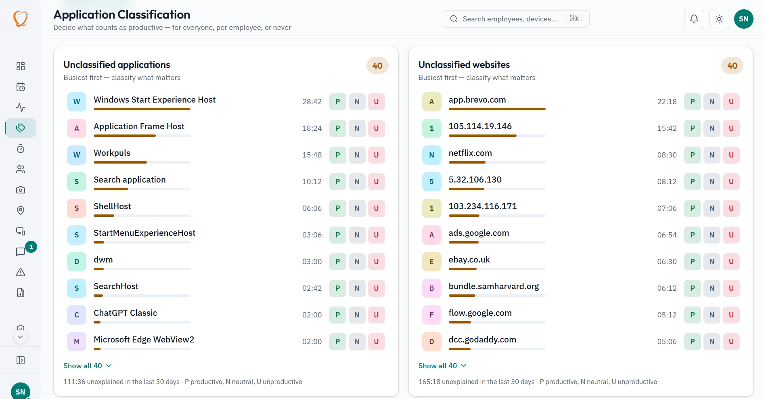The width and height of the screenshot is (764, 399).
Task: Mark 105.114.19.146 as unproductive
Action: tap(731, 128)
